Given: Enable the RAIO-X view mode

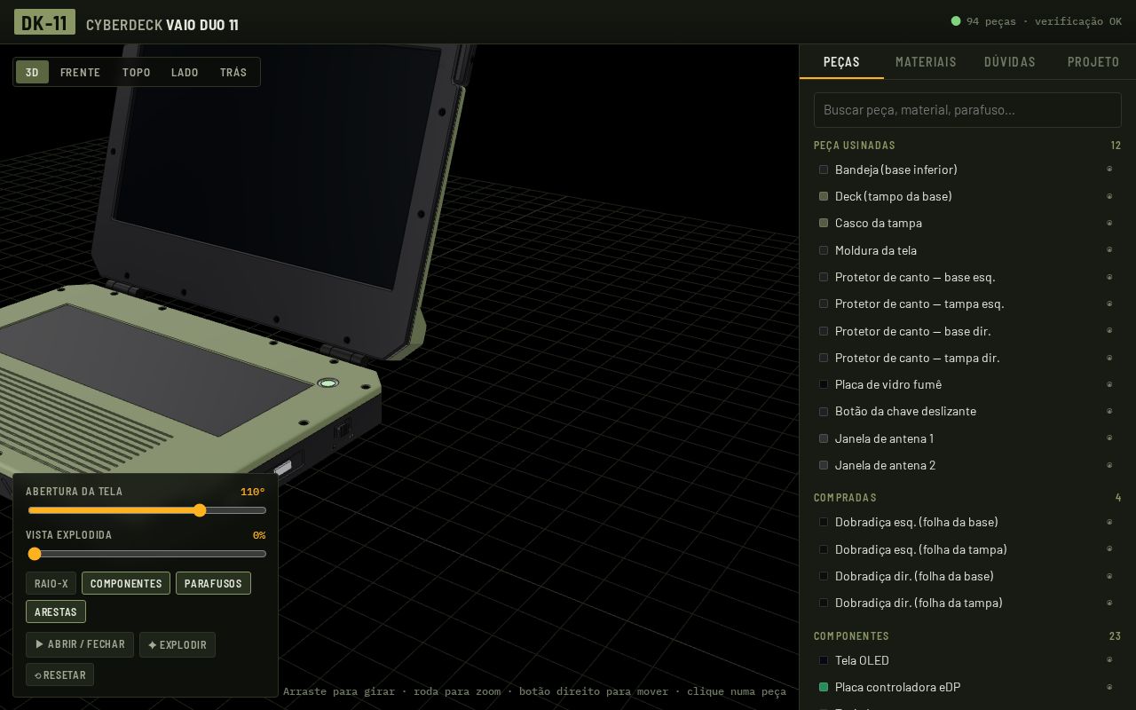Looking at the screenshot, I should coord(51,583).
